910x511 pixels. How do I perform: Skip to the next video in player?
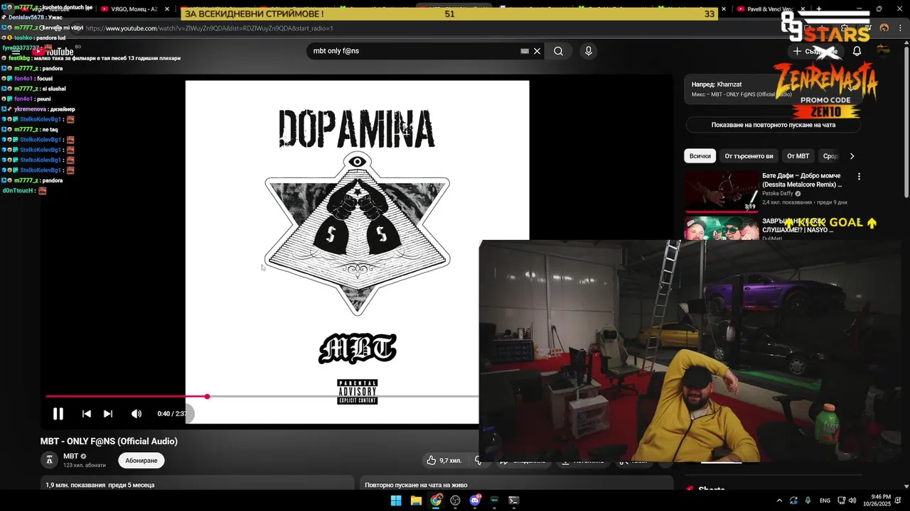(108, 414)
